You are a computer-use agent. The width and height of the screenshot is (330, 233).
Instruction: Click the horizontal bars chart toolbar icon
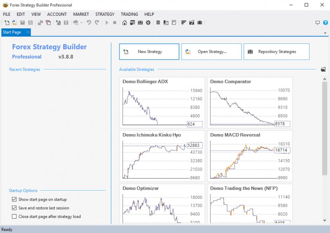[184, 22]
